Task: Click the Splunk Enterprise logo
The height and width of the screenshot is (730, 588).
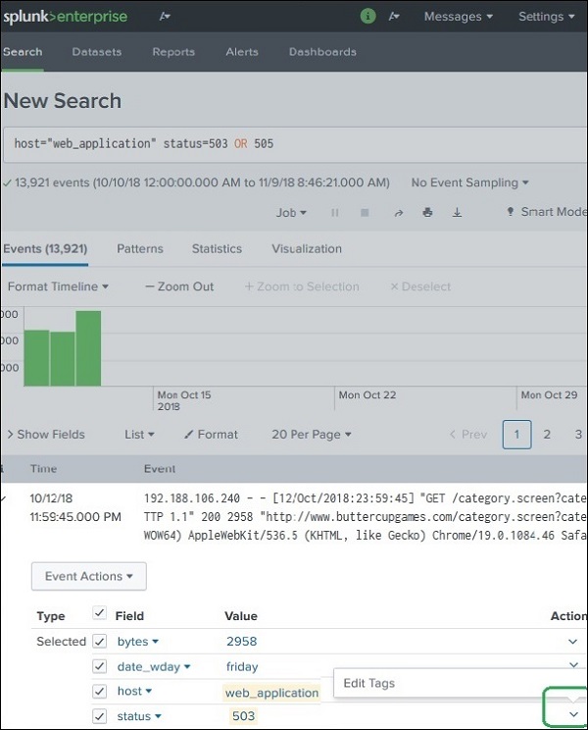Action: 65,17
